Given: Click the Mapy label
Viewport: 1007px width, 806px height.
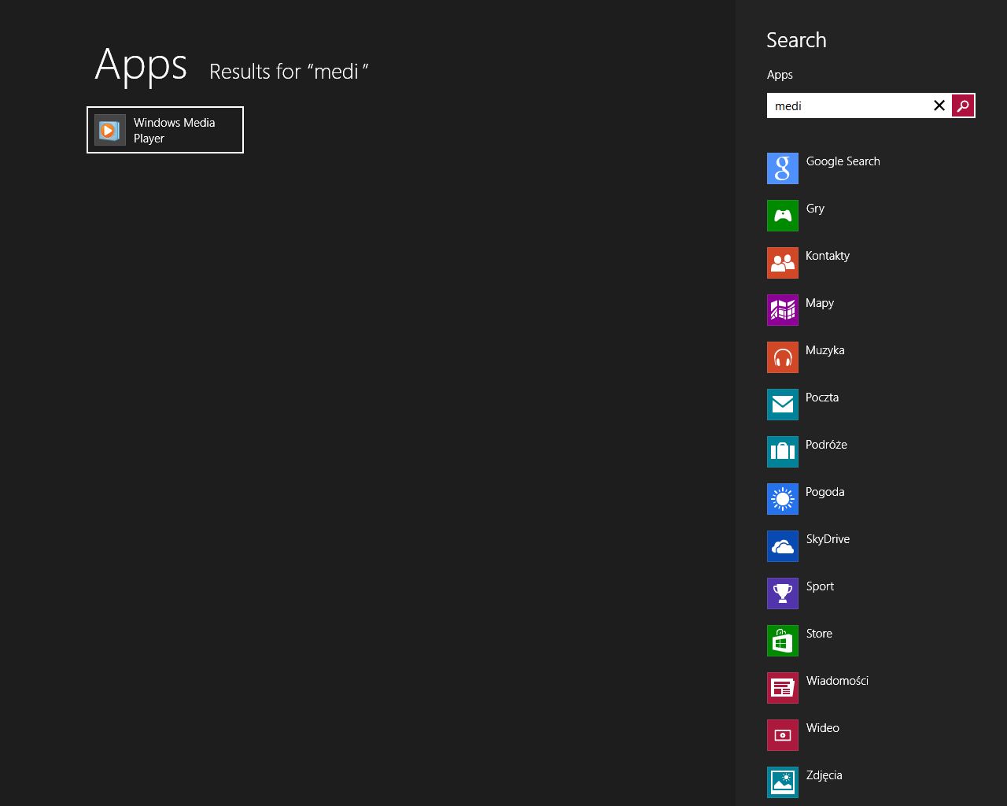Looking at the screenshot, I should click(820, 303).
